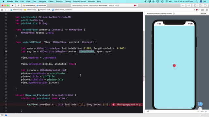Click red map pin in preview
The image size is (209, 117).
coord(174,66)
